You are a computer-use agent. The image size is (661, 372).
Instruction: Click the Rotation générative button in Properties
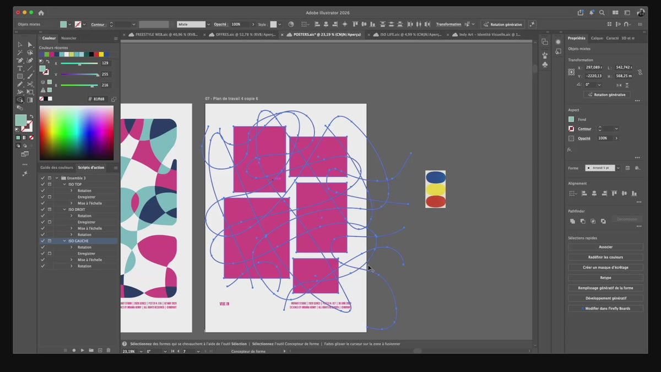click(x=607, y=95)
